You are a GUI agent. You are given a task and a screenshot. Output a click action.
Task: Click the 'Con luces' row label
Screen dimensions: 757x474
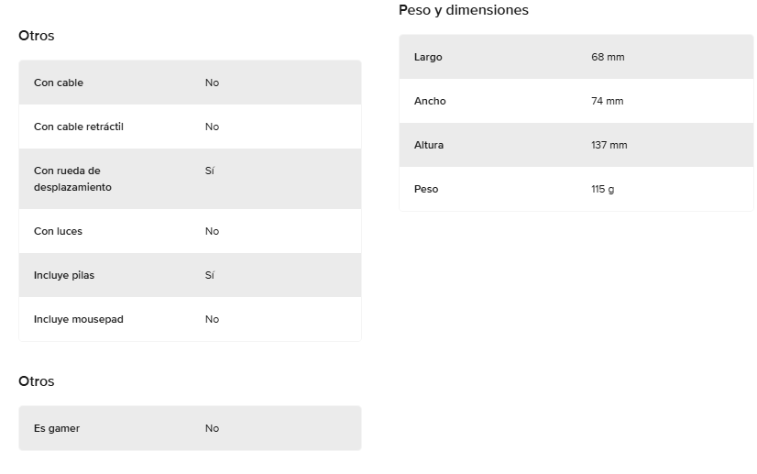(x=58, y=231)
